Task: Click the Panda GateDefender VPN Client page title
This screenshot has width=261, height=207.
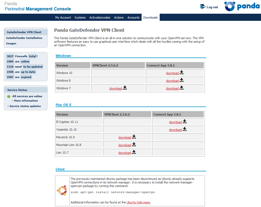Action: (89, 30)
